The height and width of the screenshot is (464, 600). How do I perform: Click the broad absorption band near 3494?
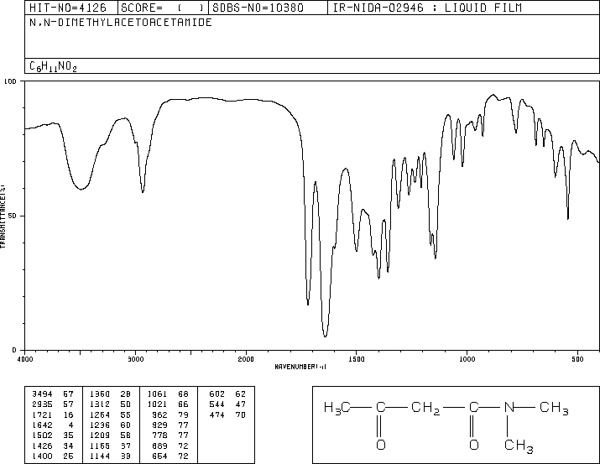(x=81, y=189)
